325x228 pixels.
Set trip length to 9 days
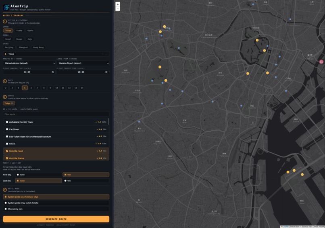50,88
